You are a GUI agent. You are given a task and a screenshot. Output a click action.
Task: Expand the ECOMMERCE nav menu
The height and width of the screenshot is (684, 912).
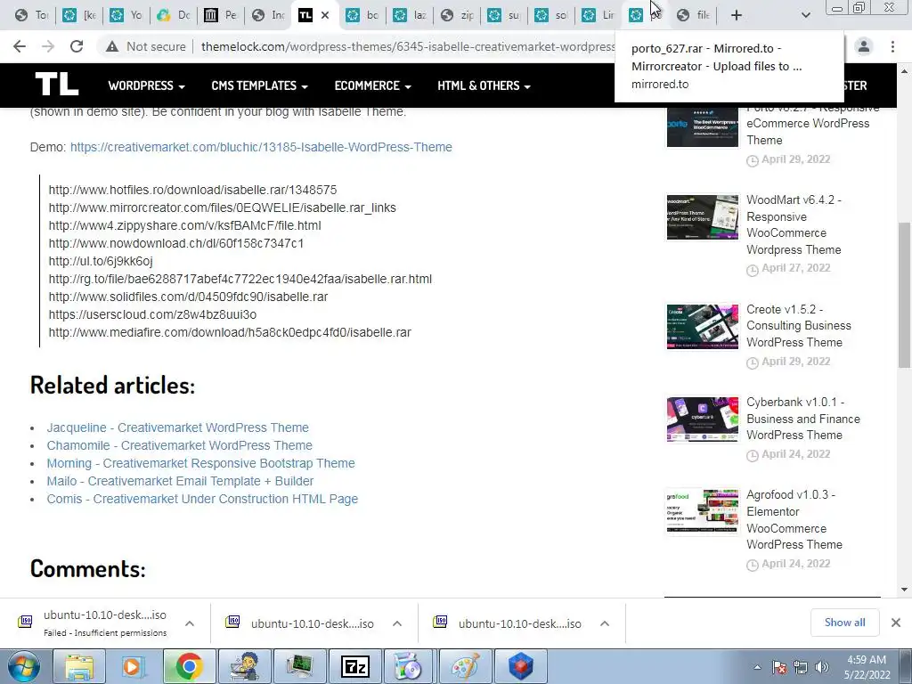coord(373,85)
